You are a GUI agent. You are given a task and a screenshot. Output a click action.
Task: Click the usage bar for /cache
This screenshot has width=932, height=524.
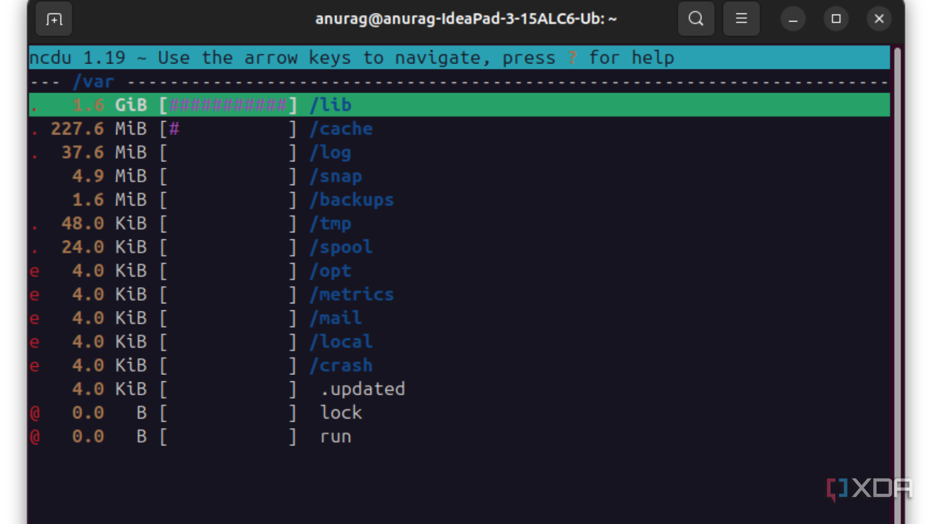click(228, 129)
